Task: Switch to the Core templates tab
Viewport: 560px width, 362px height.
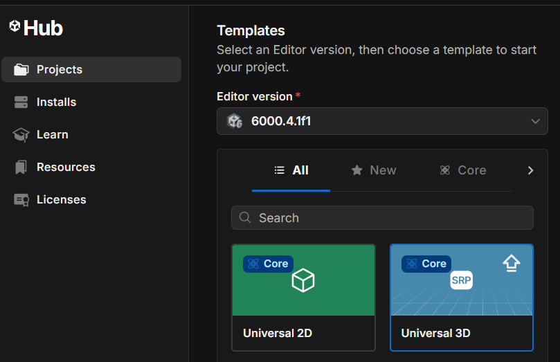Action: pyautogui.click(x=462, y=170)
